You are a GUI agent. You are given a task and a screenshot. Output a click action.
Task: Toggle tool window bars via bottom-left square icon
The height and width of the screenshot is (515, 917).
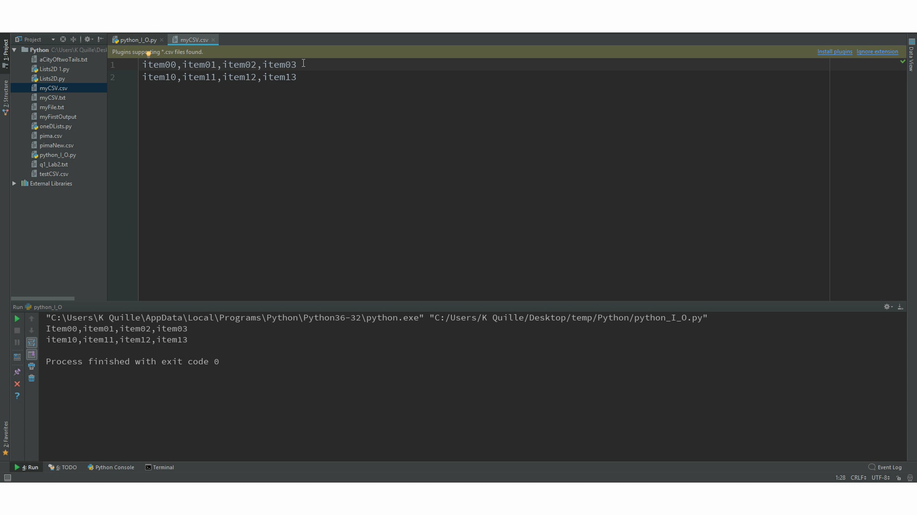coord(7,478)
